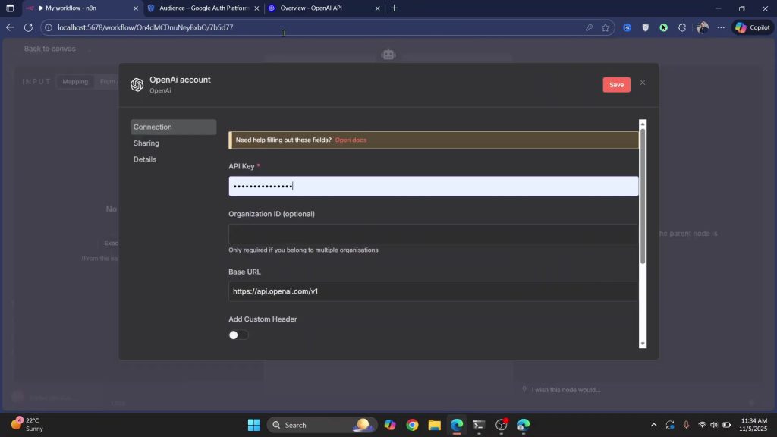Screen dimensions: 777x437
Task: Open browser Settings and more menu
Action: click(721, 27)
